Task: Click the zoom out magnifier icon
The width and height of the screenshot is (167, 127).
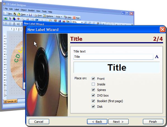Action: click(90, 23)
